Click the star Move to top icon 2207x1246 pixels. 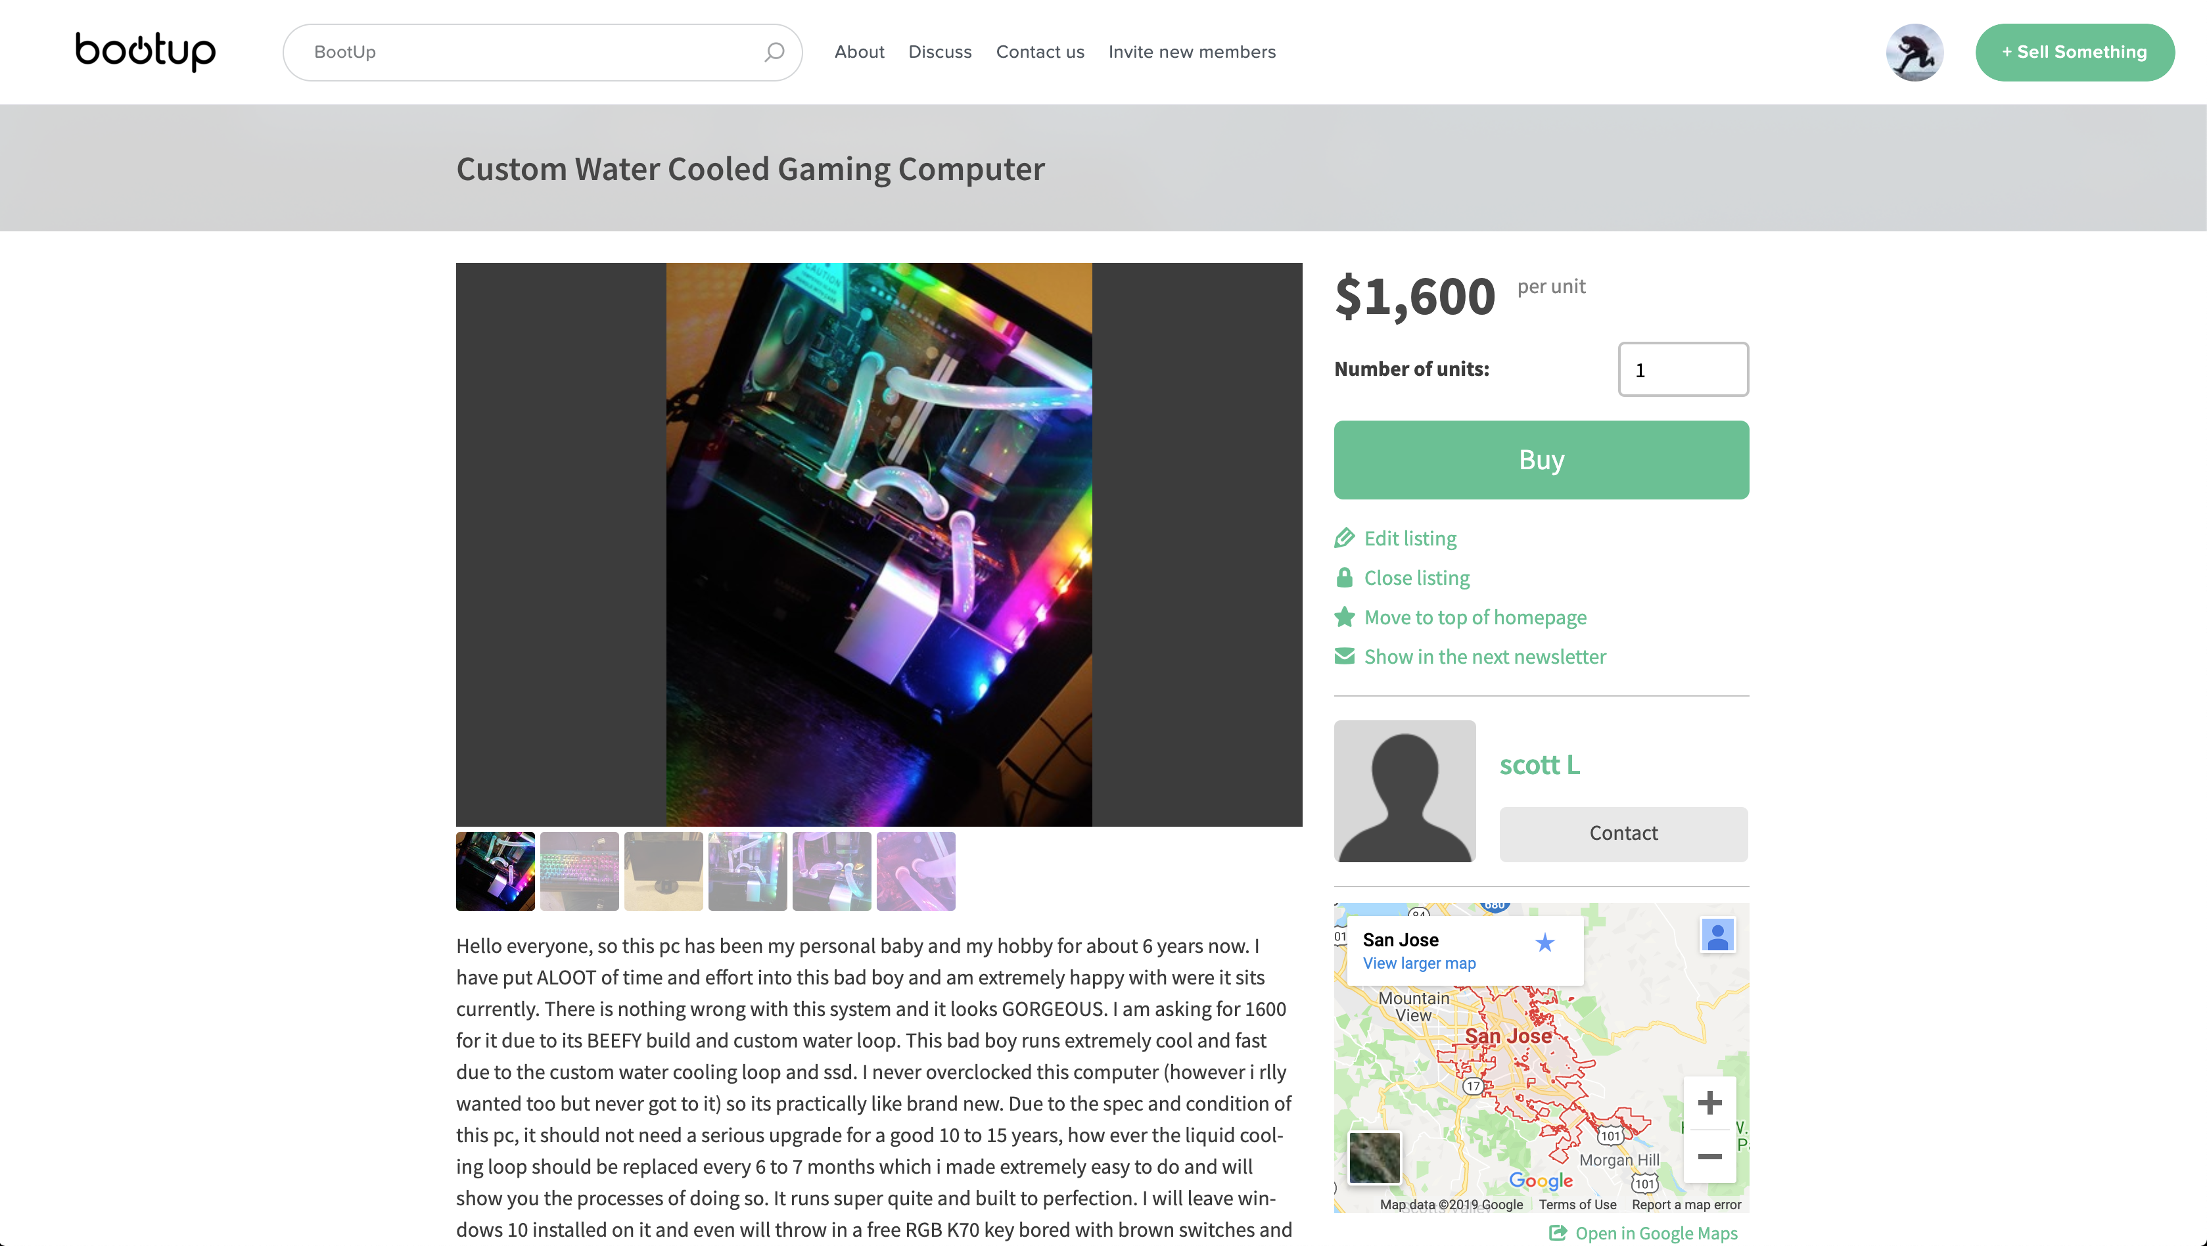click(x=1344, y=617)
